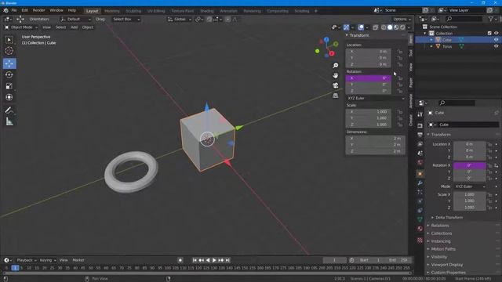Screen dimensions: 502x282
Task: Toggle the show overlays button
Action: click(361, 27)
